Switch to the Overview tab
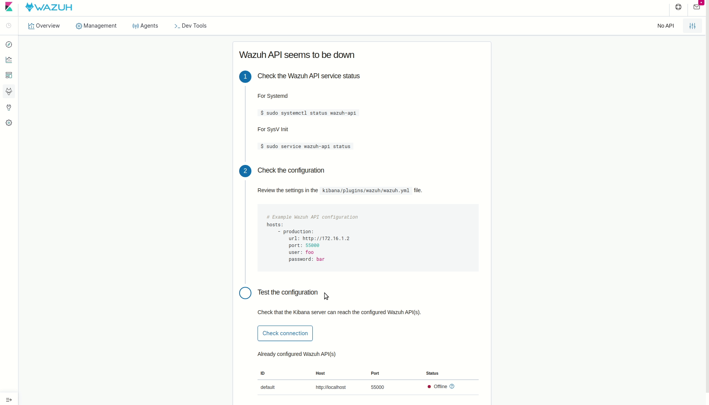Image resolution: width=709 pixels, height=405 pixels. pyautogui.click(x=44, y=26)
